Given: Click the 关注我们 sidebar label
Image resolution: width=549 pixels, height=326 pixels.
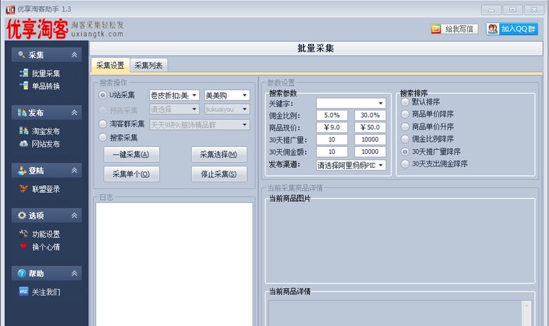Looking at the screenshot, I should (x=46, y=292).
